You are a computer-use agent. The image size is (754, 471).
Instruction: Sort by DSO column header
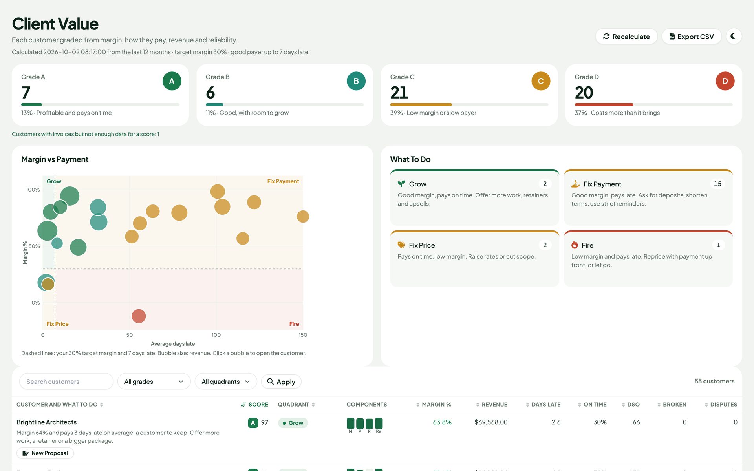point(631,404)
